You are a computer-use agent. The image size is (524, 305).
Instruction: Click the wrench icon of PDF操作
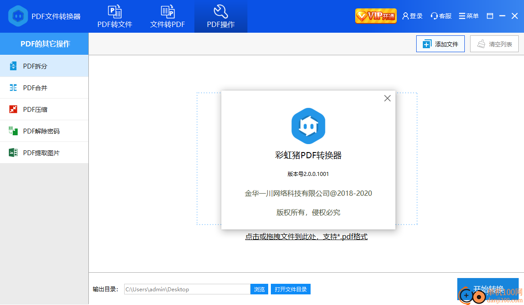point(220,11)
